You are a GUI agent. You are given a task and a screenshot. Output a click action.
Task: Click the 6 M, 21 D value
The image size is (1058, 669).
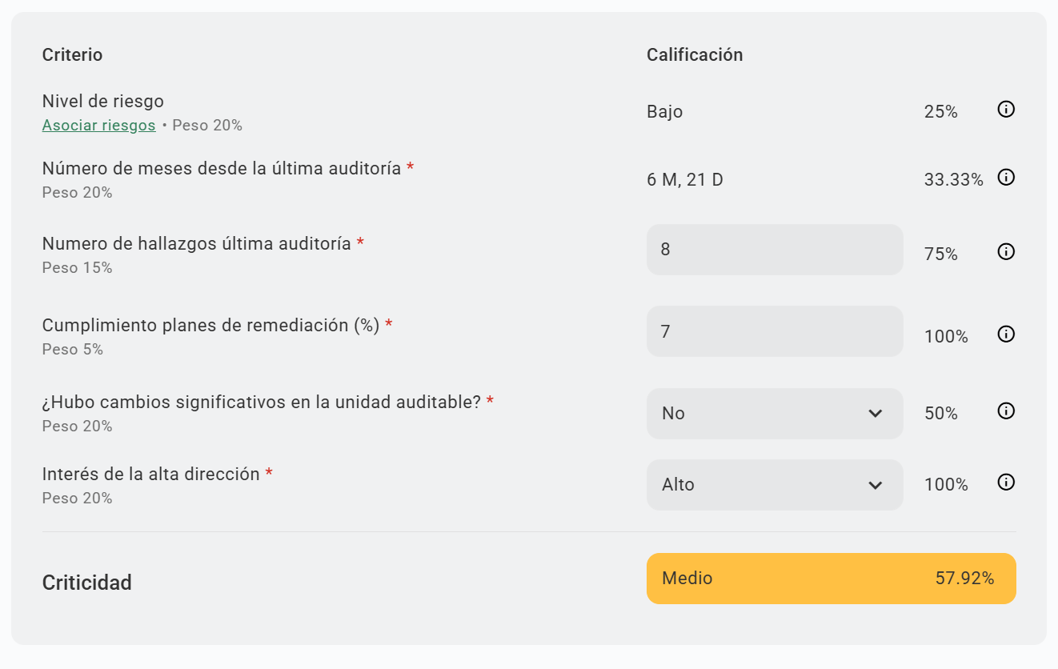684,180
